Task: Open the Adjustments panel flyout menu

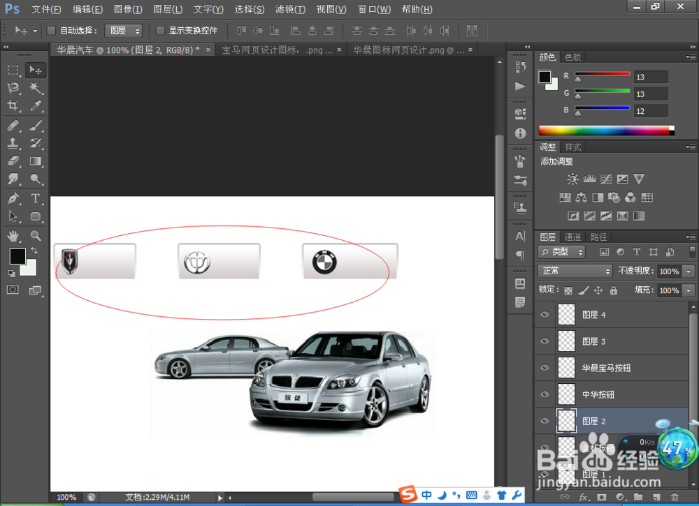Action: [x=691, y=147]
